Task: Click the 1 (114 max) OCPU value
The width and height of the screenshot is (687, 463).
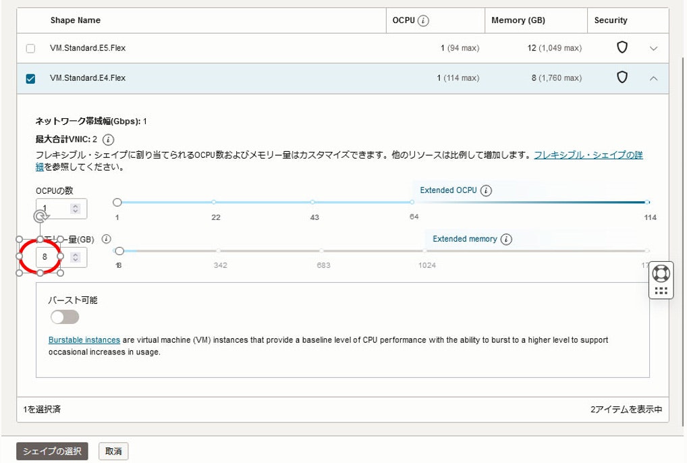Action: point(458,78)
